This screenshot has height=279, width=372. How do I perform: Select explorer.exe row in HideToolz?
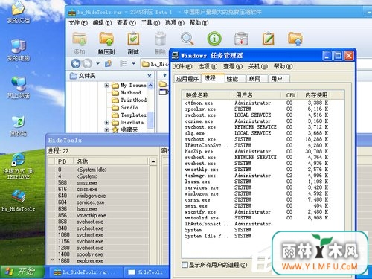(x=99, y=261)
